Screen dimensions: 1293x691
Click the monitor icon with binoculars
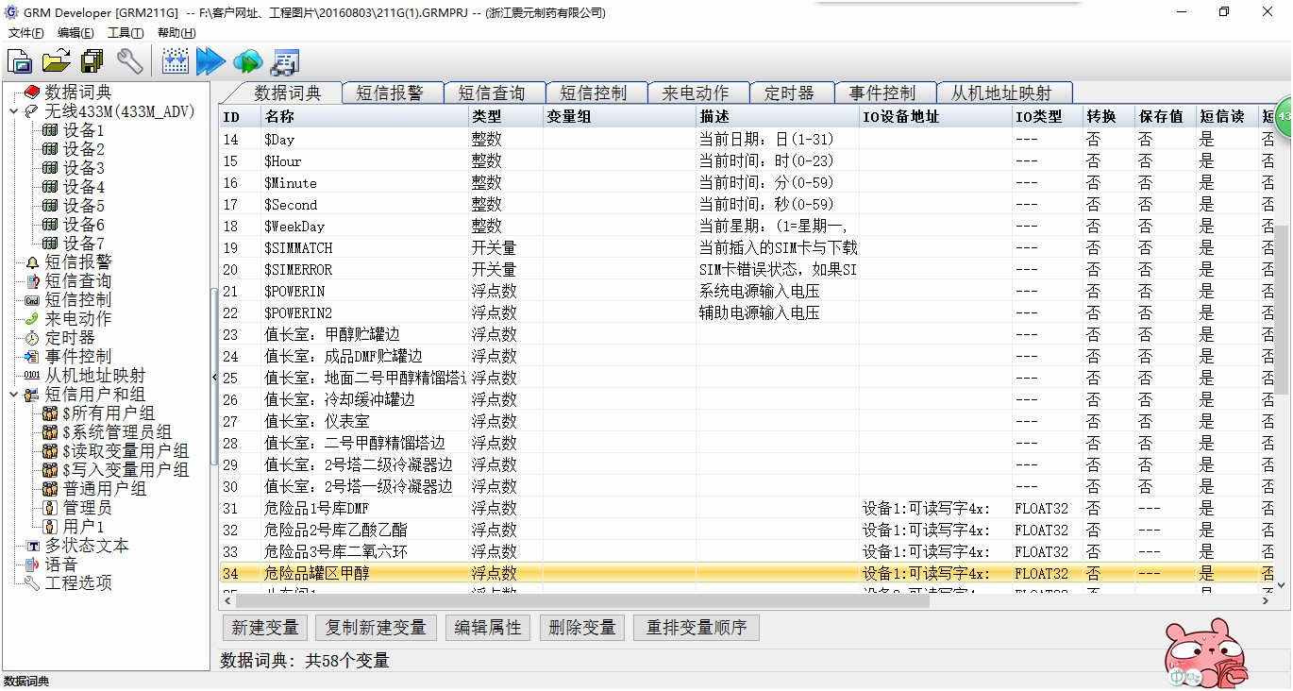click(284, 62)
